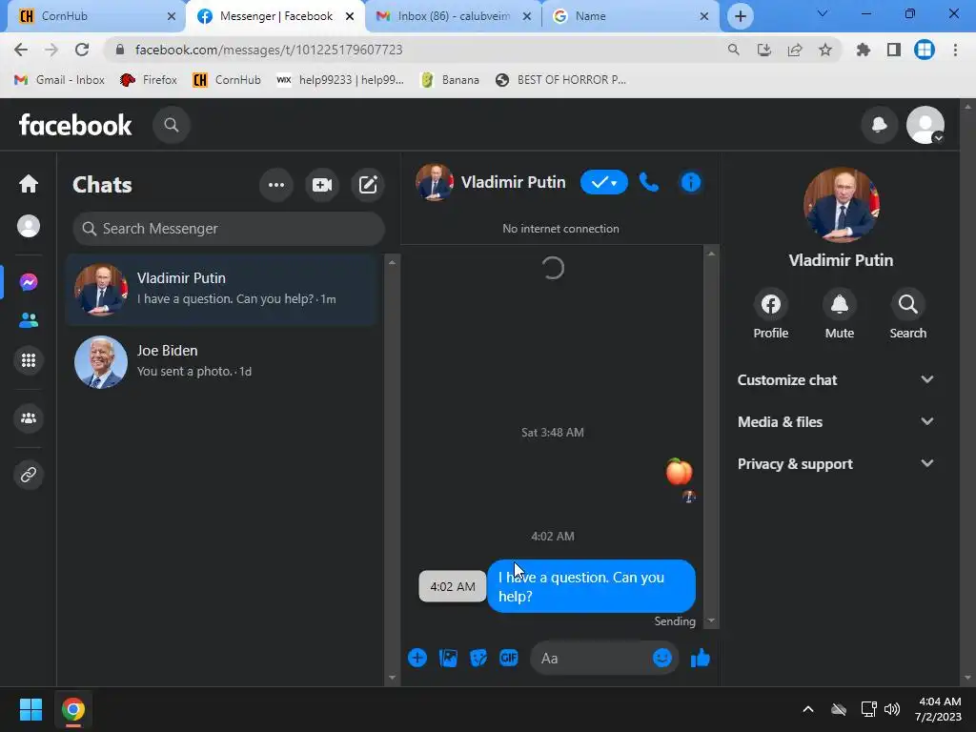This screenshot has height=732, width=976.
Task: Click the address bar URL
Action: point(268,50)
